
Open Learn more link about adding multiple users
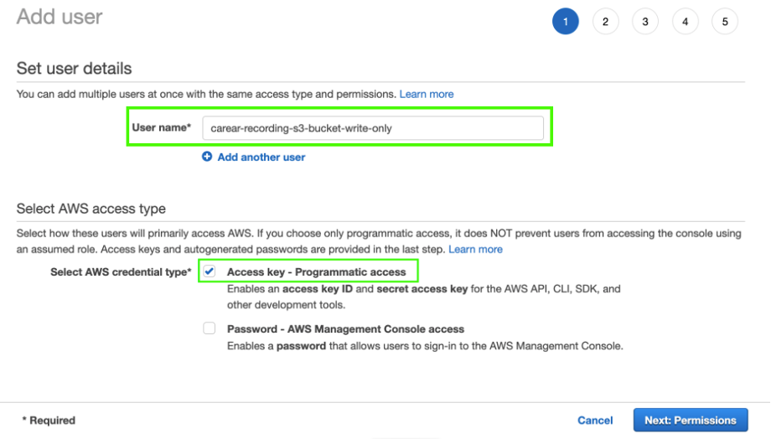point(427,94)
